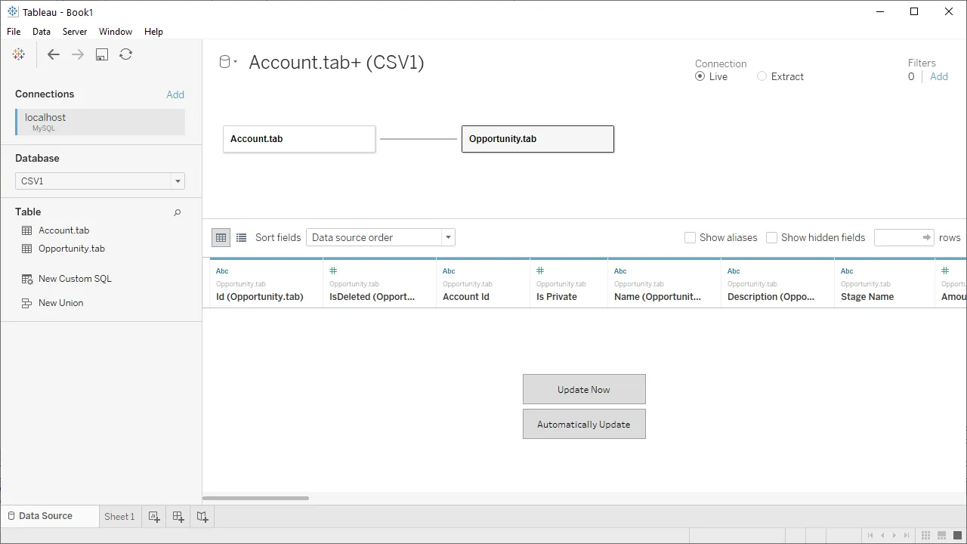
Task: Check the Show hidden fields option
Action: 771,237
